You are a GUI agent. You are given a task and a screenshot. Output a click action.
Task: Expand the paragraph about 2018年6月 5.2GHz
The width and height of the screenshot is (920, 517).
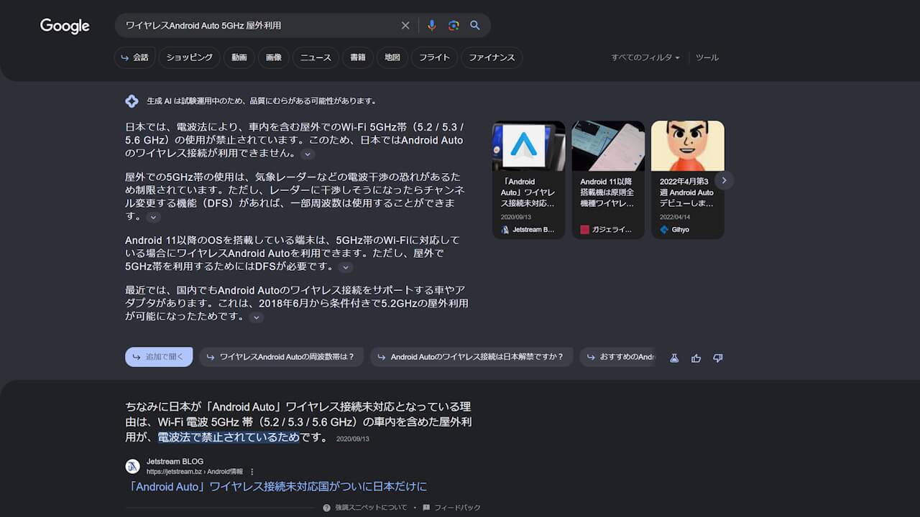click(x=256, y=317)
